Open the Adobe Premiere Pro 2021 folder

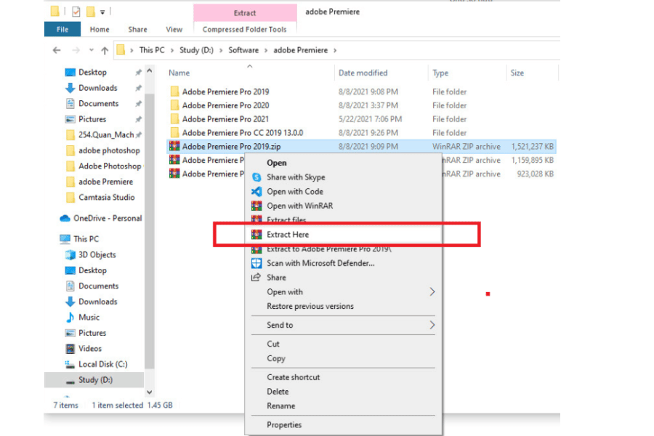(x=225, y=119)
